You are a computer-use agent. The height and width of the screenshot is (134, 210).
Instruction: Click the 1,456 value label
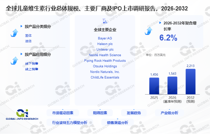pyautogui.click(x=154, y=74)
